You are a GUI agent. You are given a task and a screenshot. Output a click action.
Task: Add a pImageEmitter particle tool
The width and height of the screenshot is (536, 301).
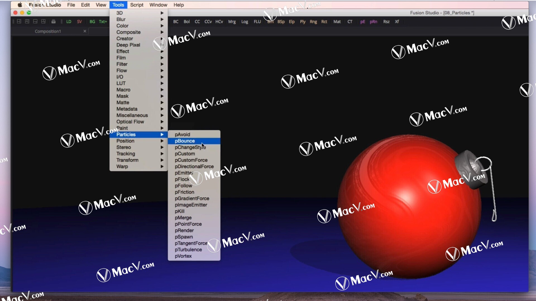[x=194, y=205]
